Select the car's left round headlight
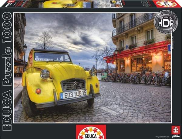 (x=45, y=74)
